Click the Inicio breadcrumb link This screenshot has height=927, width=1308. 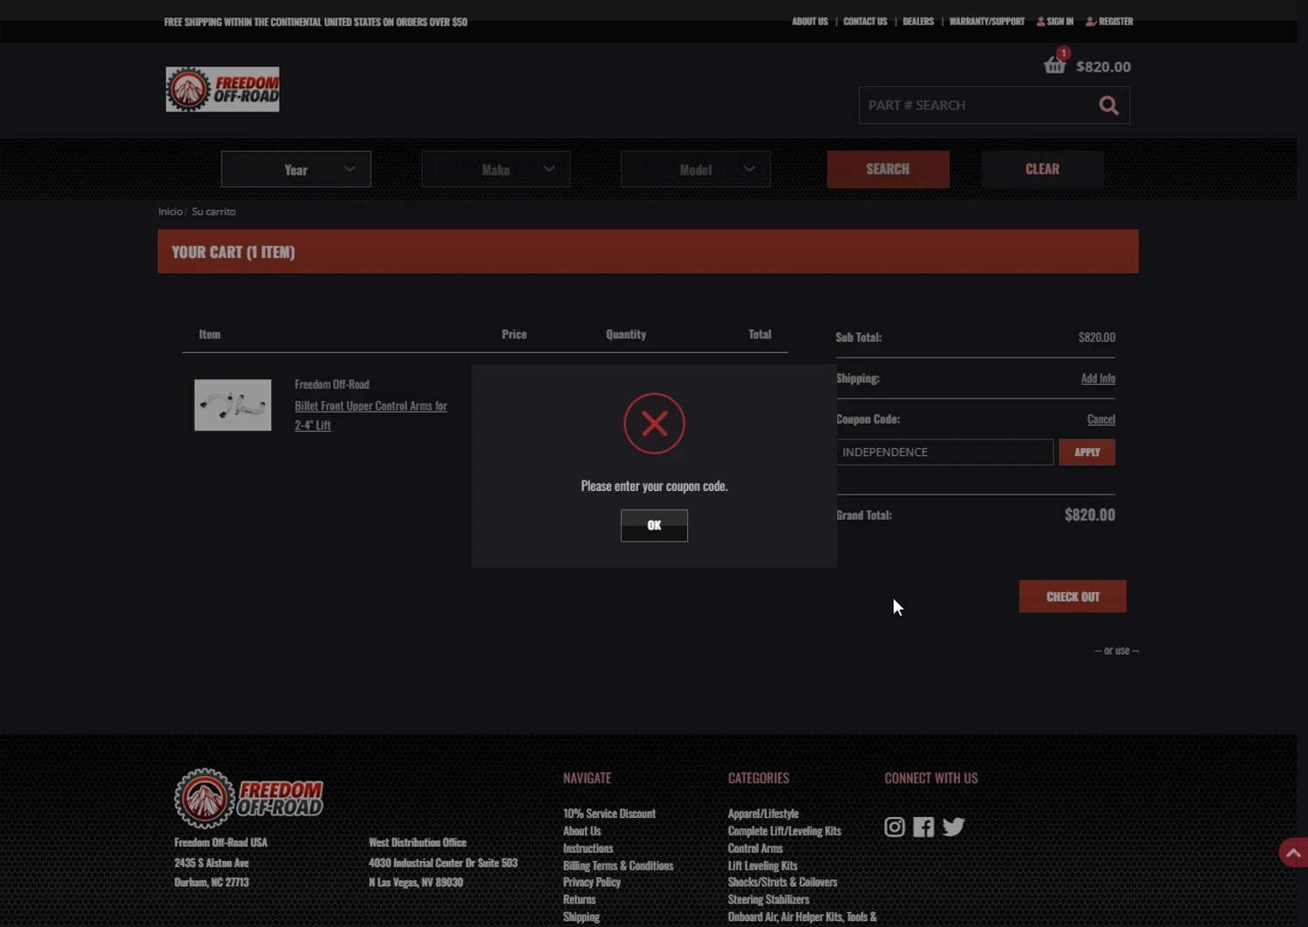pos(170,212)
